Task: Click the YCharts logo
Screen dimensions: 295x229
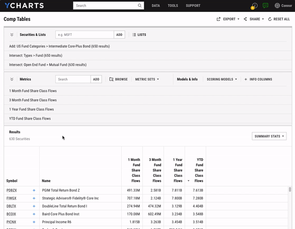Action: coord(24,6)
